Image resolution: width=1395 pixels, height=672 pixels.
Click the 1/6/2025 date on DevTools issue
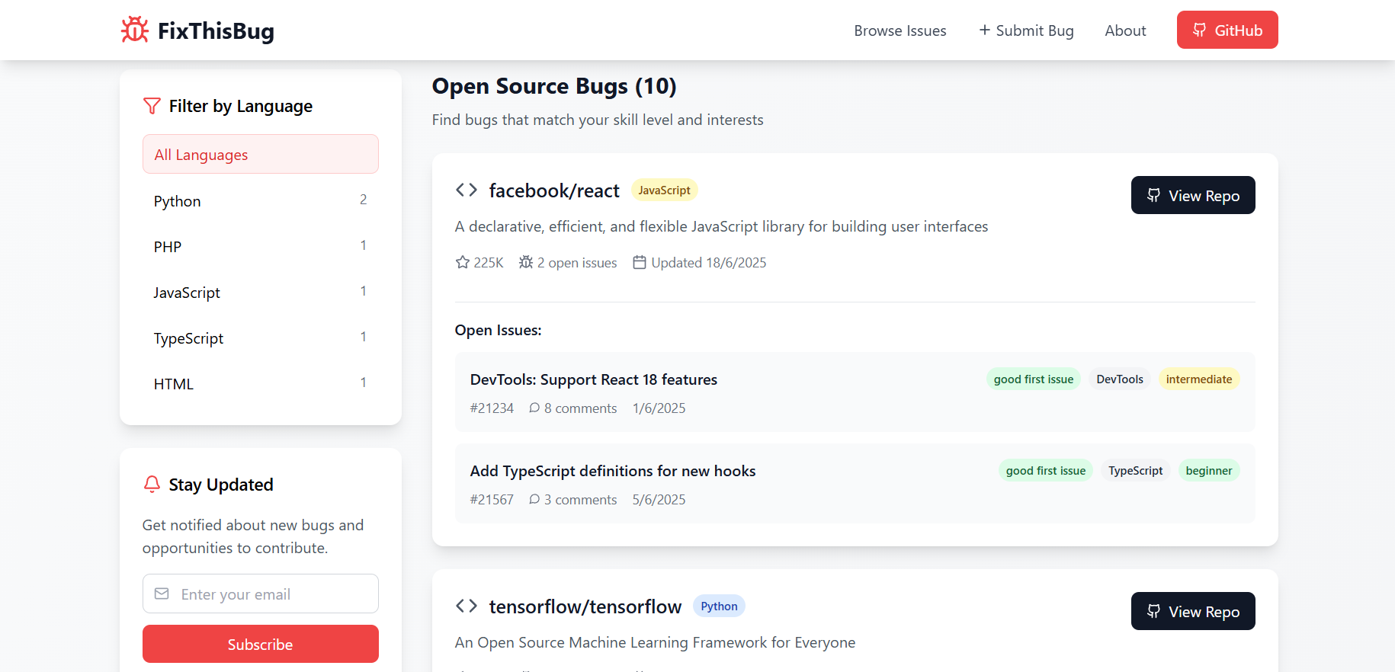click(x=659, y=408)
